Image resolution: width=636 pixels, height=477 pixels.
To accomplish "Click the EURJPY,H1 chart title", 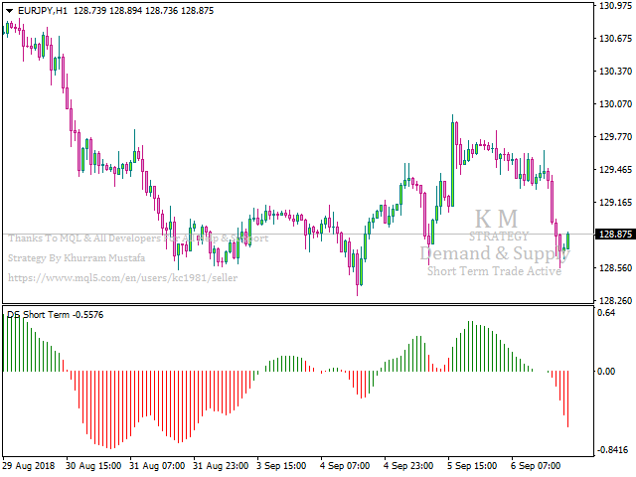I will coord(41,8).
